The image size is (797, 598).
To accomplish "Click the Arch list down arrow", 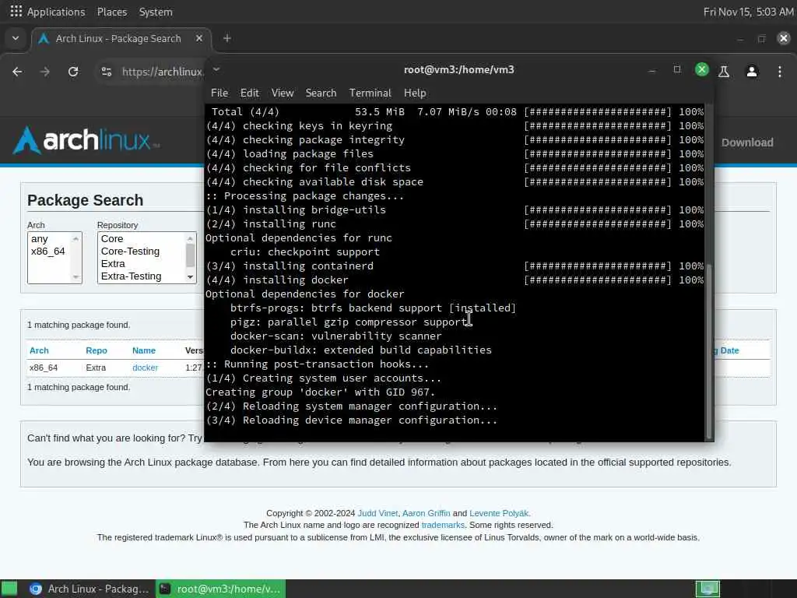I will (x=75, y=277).
